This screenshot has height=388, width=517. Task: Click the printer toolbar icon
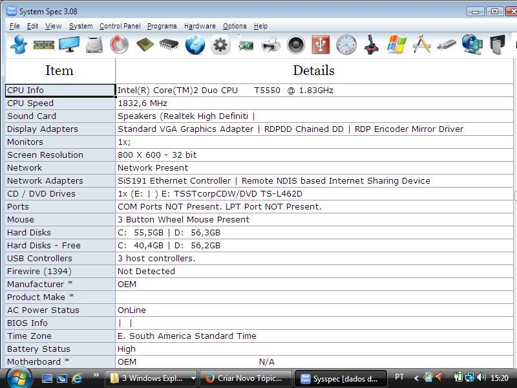[271, 45]
